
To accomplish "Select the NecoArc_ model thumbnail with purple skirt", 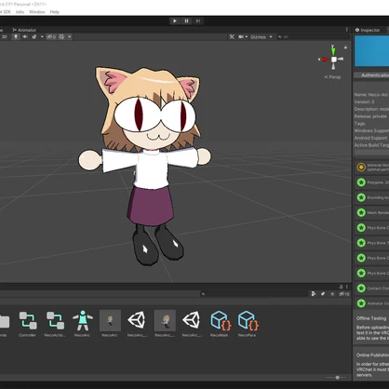I will tap(165, 324).
